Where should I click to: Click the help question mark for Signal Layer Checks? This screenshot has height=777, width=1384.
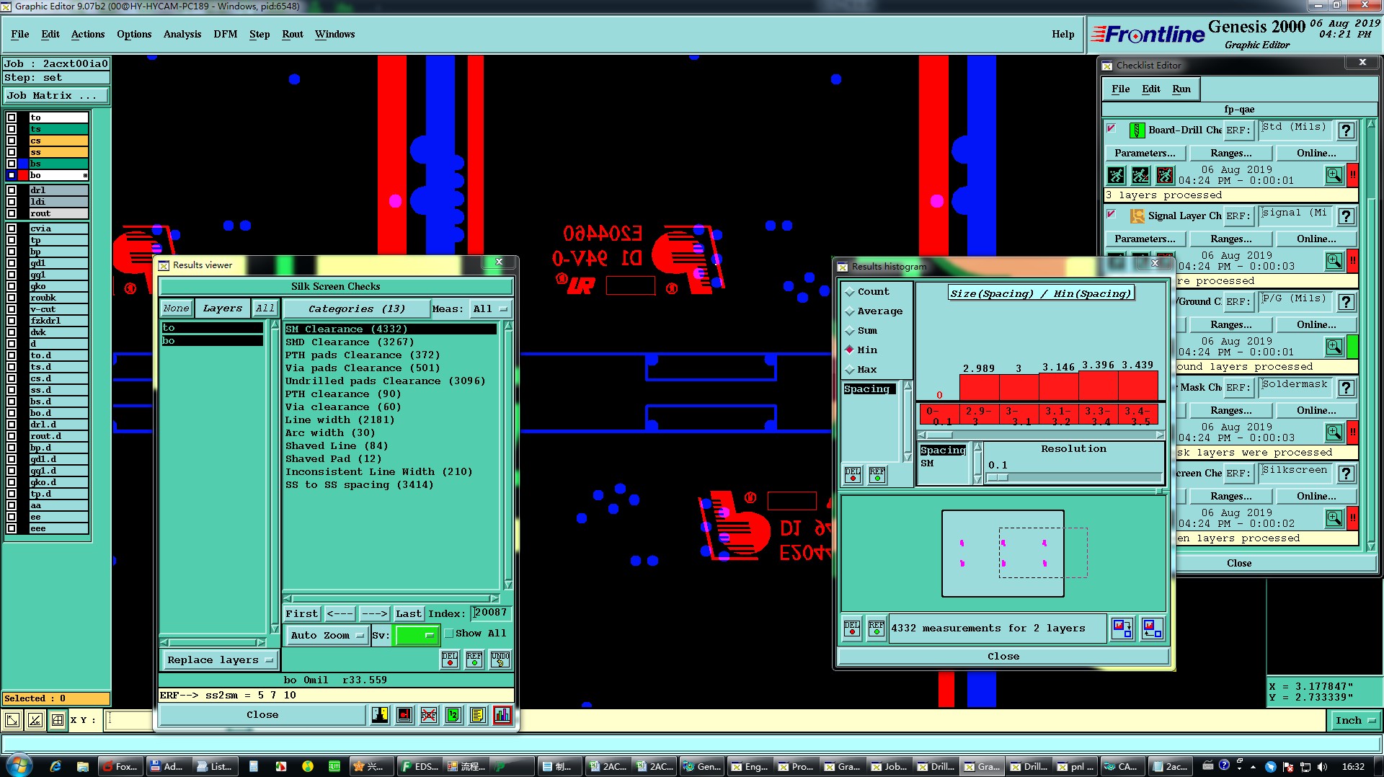pyautogui.click(x=1346, y=216)
